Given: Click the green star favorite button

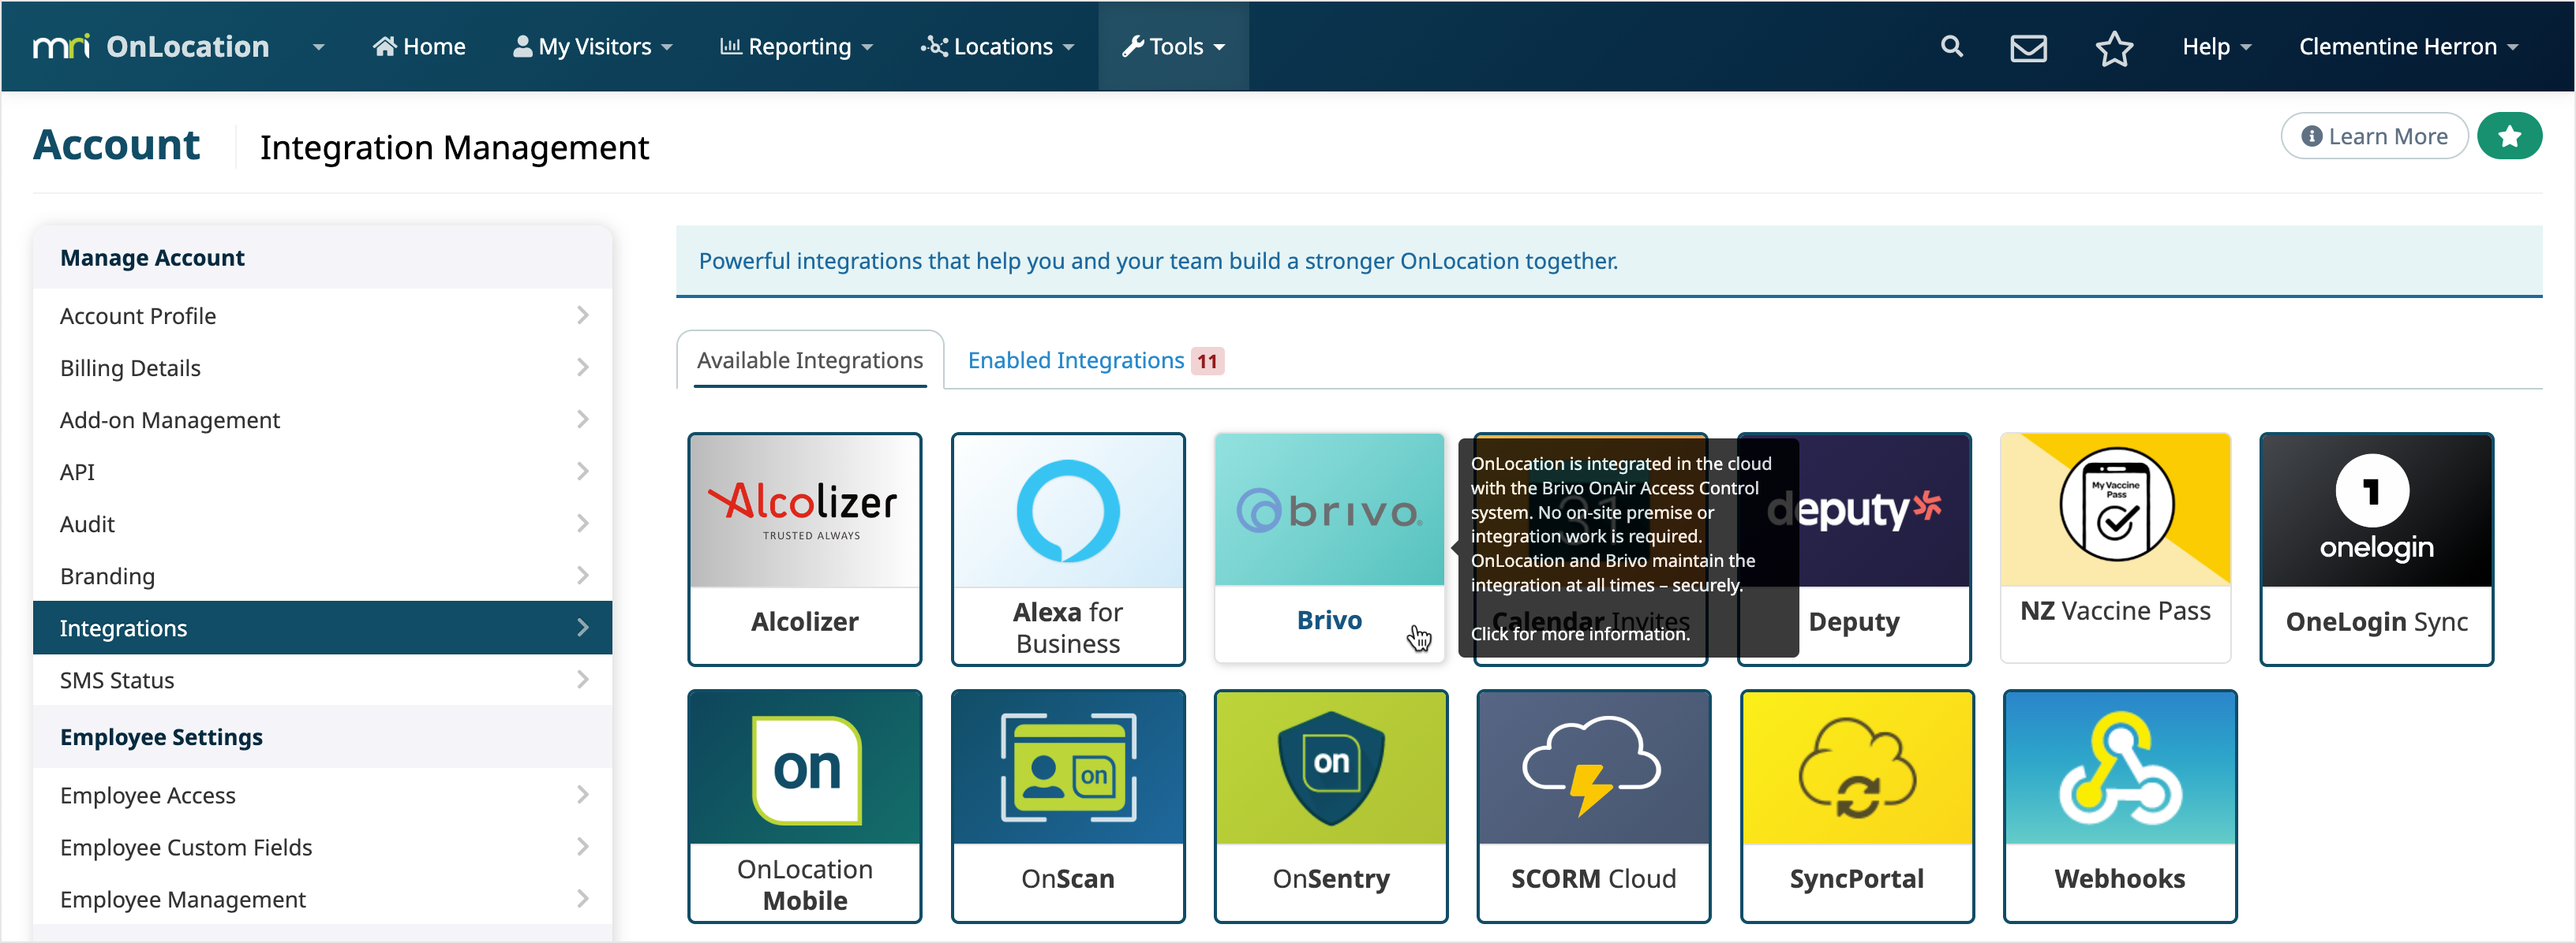Looking at the screenshot, I should pyautogui.click(x=2509, y=136).
